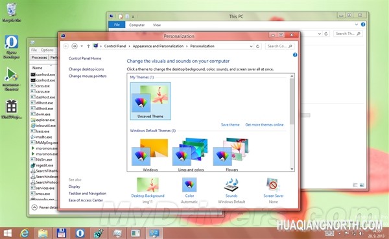This screenshot has height=239, width=389.
Task: Select the Unsaved Theme thumbnail
Action: (x=150, y=101)
